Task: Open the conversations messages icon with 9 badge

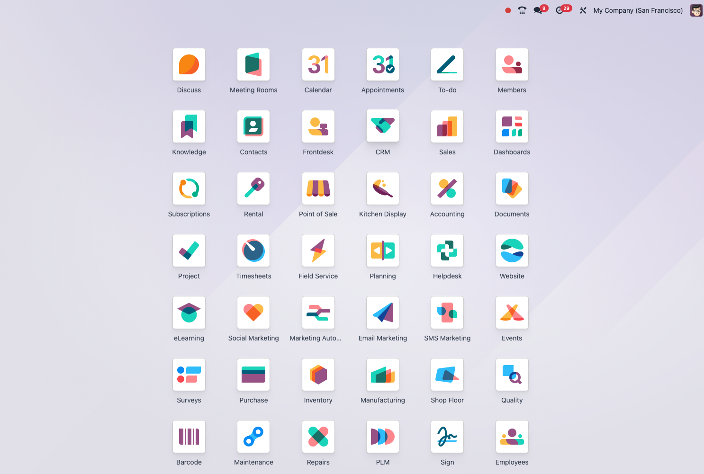Action: [x=538, y=10]
